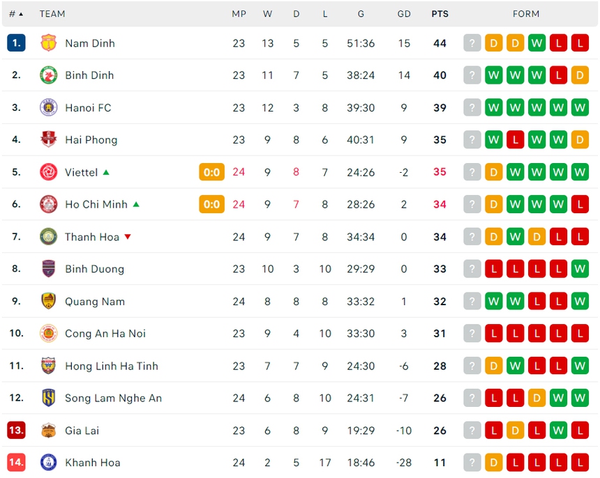Click the Song Lam Nghe An crest
The image size is (600, 478).
point(48,398)
